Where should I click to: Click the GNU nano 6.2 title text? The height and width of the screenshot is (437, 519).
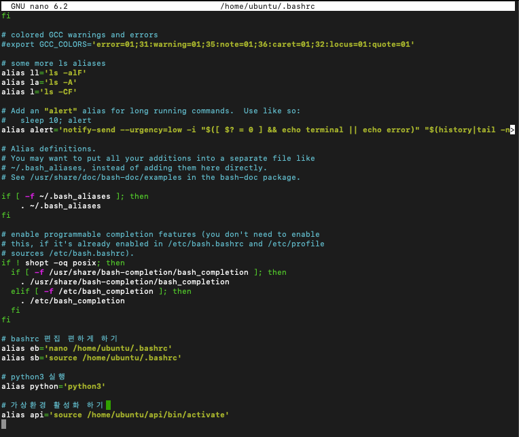(x=39, y=6)
